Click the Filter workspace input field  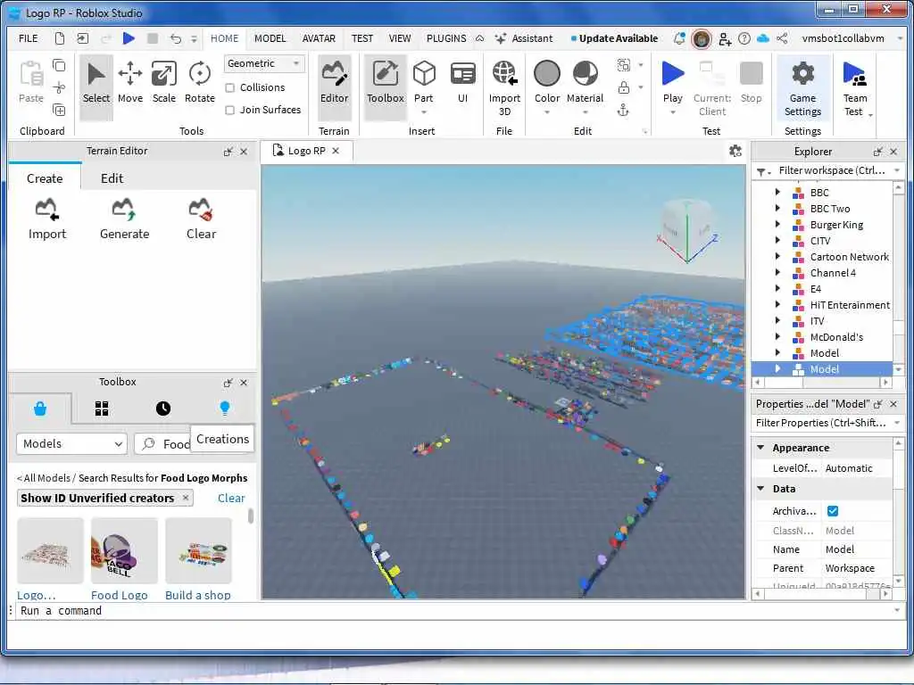[x=831, y=170]
